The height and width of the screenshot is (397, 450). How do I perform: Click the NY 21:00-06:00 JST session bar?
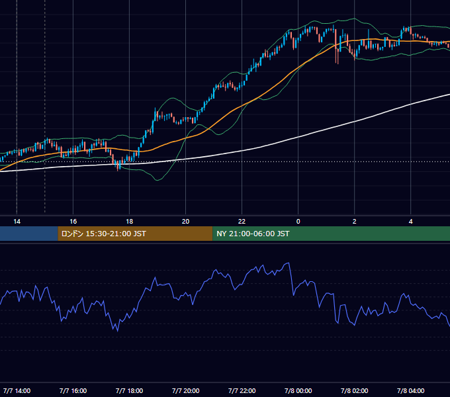tap(331, 234)
